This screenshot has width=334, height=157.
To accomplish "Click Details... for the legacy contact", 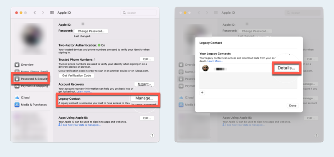I will [x=286, y=68].
